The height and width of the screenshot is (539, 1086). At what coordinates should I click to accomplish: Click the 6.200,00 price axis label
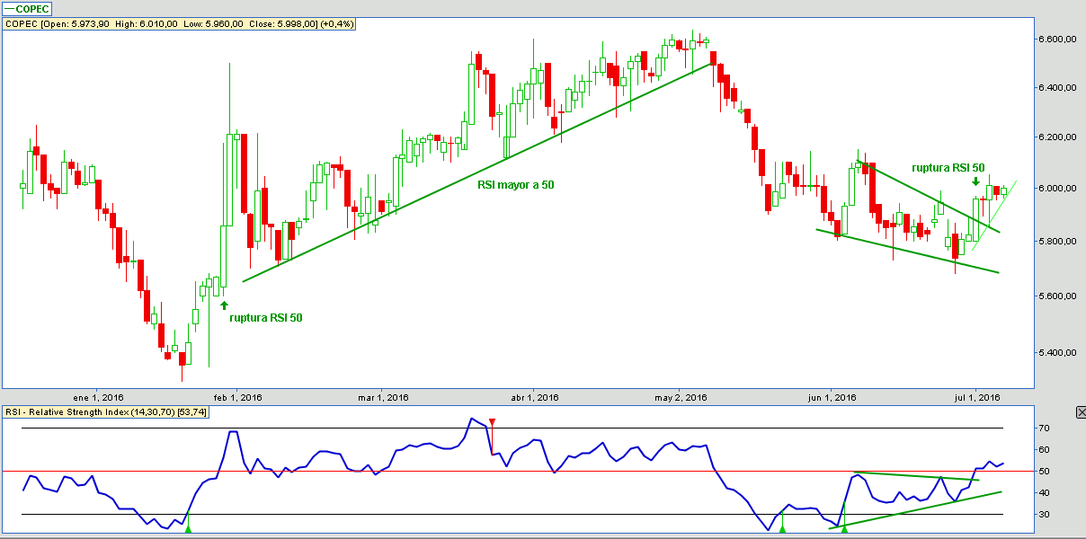tap(1057, 137)
